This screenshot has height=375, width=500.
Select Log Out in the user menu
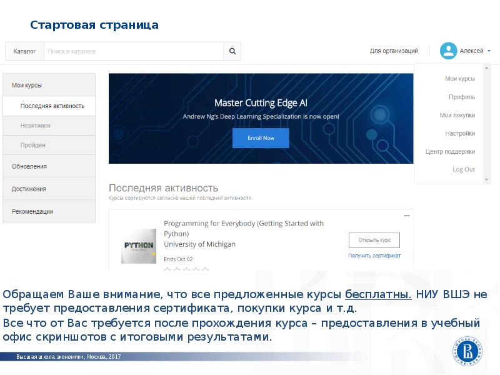pos(464,169)
